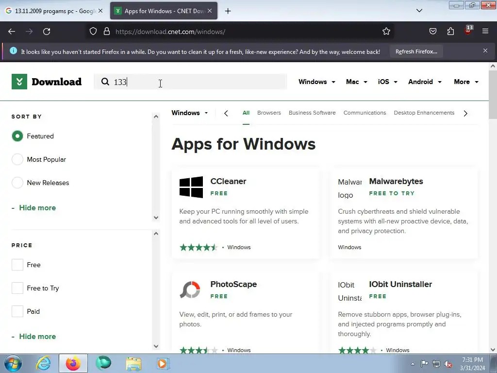Image resolution: width=497 pixels, height=373 pixels.
Task: Open the Pocket save icon
Action: (432, 32)
